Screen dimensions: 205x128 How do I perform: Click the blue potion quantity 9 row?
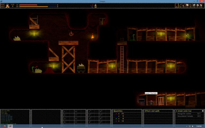tap(119, 116)
